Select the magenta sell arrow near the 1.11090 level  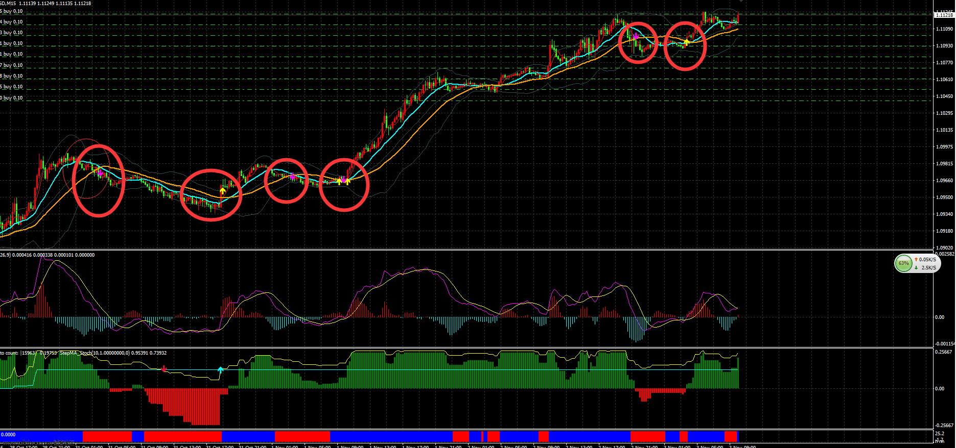636,36
